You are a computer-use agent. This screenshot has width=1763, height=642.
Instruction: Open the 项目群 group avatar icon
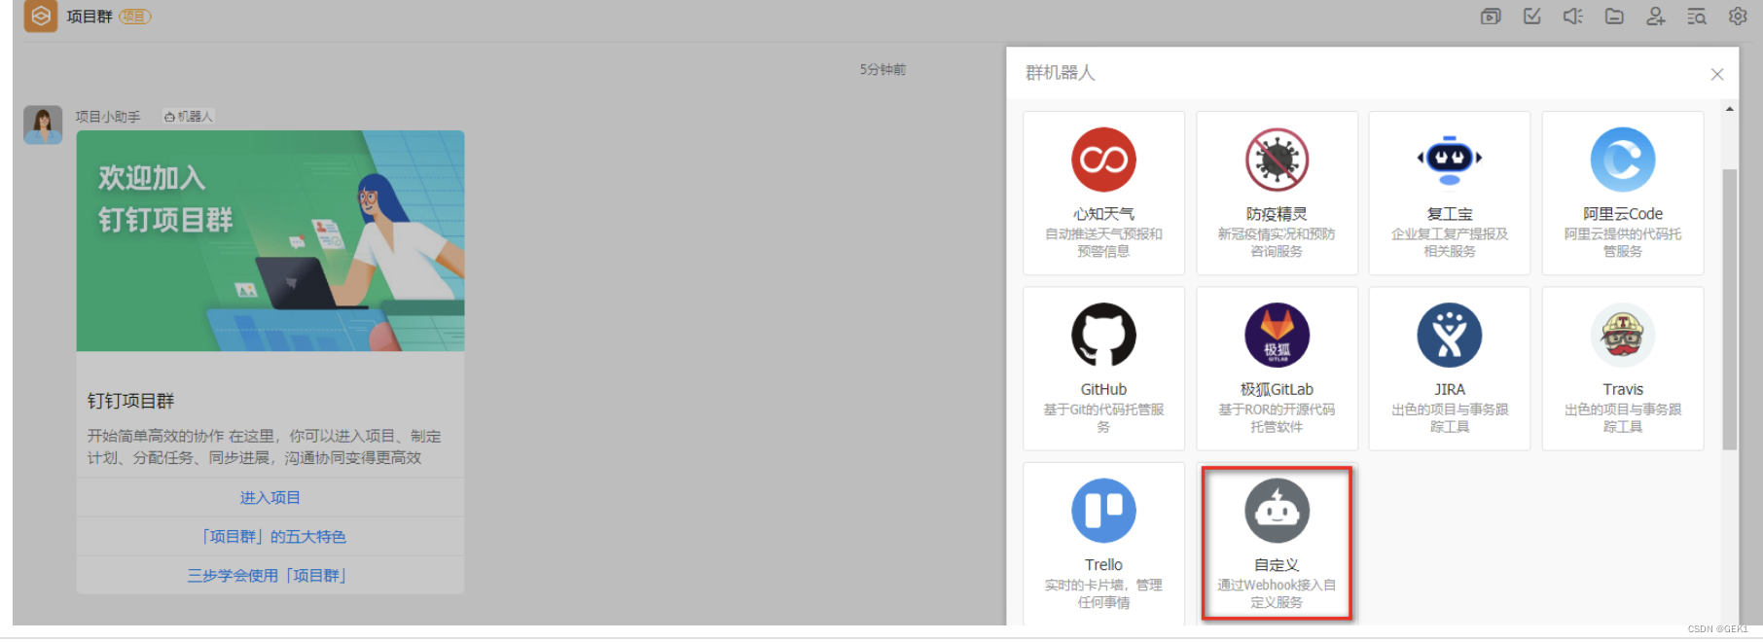coord(41,16)
